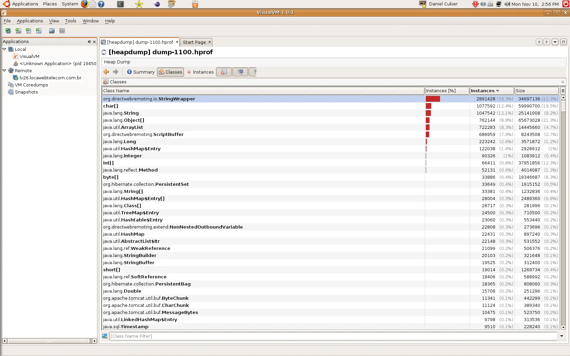The image size is (570, 356).
Task: Click the column chooser icon beside Size
Action: pyautogui.click(x=563, y=91)
